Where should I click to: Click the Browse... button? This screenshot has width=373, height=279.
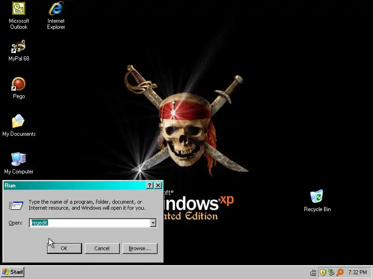click(x=140, y=248)
